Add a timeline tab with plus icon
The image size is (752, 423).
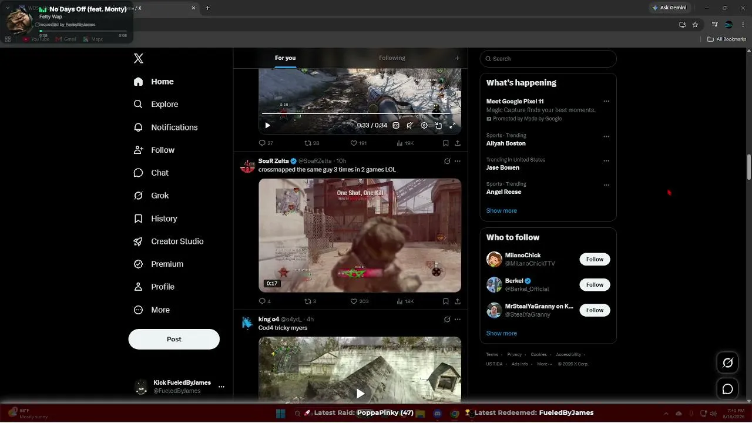[x=457, y=58]
